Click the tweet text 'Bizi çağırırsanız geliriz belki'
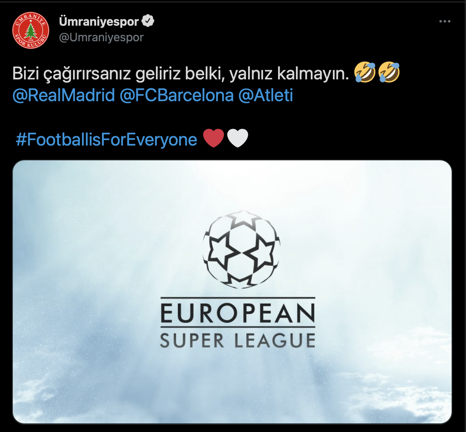Image resolution: width=466 pixels, height=432 pixels. point(118,74)
